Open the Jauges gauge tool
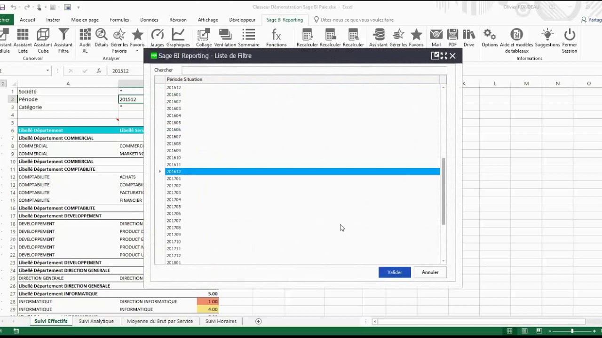Image resolution: width=602 pixels, height=338 pixels. click(x=157, y=38)
